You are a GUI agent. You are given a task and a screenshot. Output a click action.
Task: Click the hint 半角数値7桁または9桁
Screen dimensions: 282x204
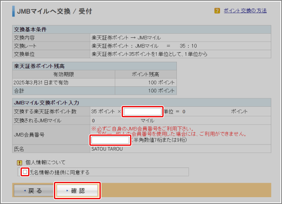point(159,140)
